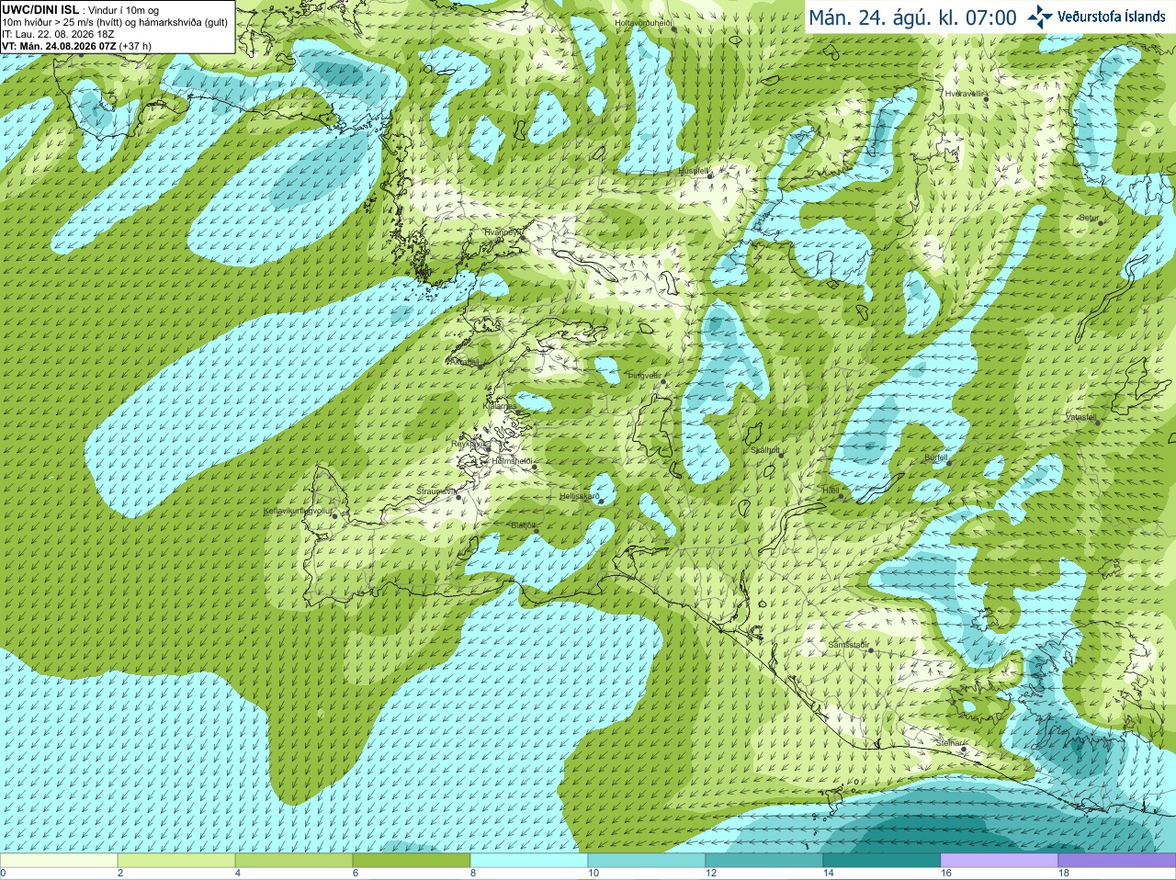The height and width of the screenshot is (880, 1176).
Task: Click the Skálholt station label
Action: [x=765, y=450]
